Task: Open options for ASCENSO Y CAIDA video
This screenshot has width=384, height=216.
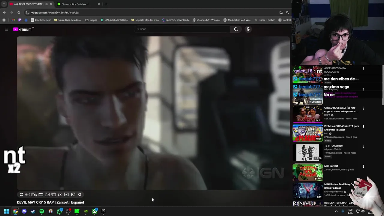Action: (x=363, y=69)
